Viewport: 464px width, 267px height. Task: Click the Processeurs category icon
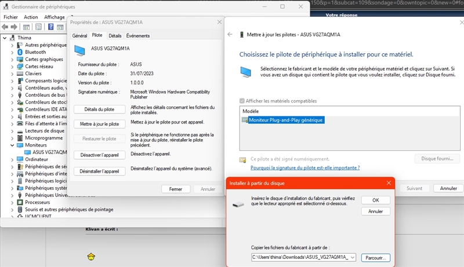[20, 202]
